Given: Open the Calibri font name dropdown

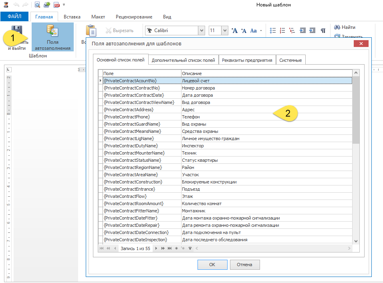Looking at the screenshot, I should point(202,31).
